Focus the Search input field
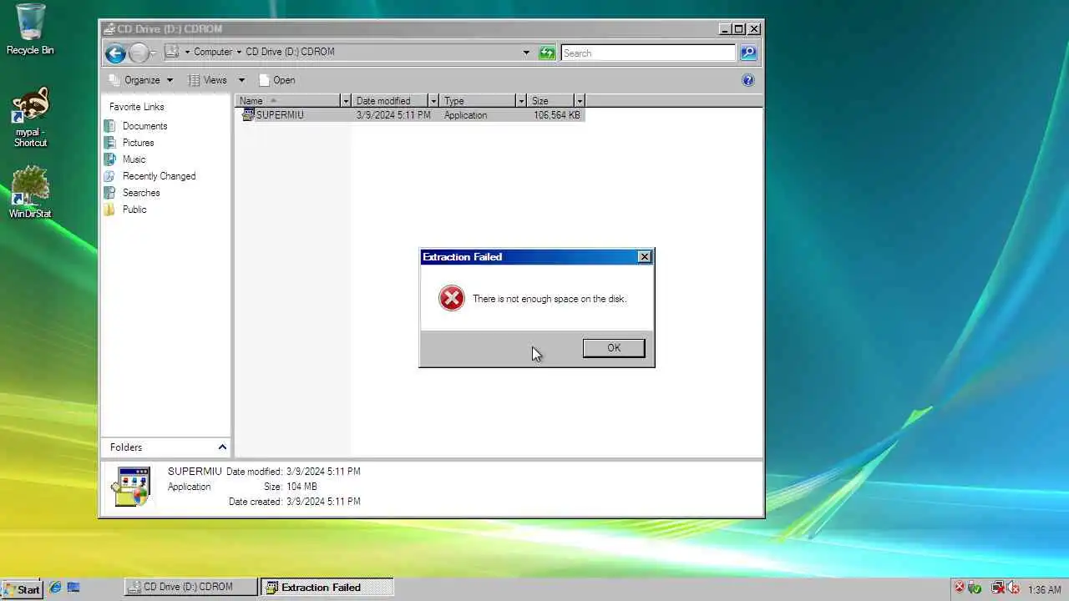 [648, 53]
